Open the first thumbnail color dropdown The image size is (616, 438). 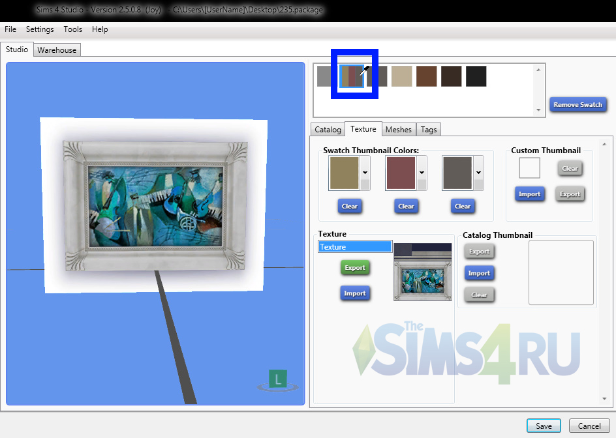point(365,173)
